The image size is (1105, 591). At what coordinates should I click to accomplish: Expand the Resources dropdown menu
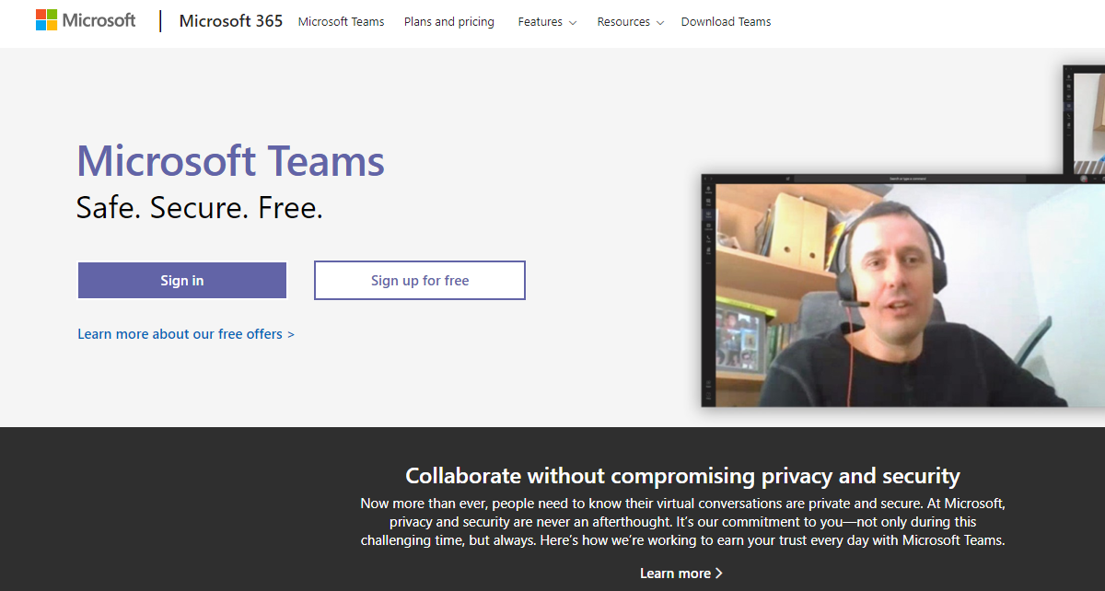pyautogui.click(x=630, y=21)
